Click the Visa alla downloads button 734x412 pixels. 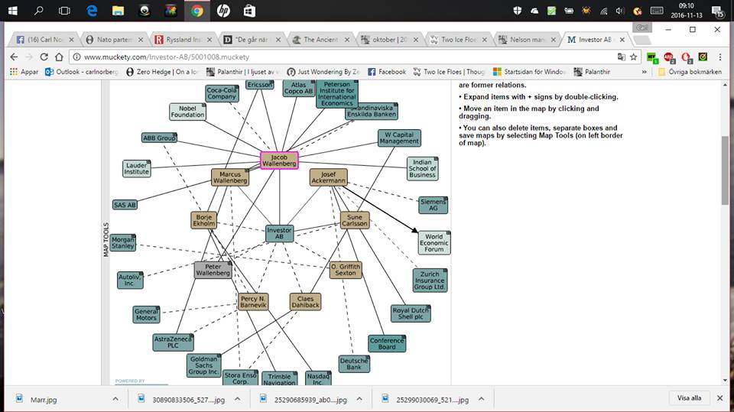[x=689, y=398]
